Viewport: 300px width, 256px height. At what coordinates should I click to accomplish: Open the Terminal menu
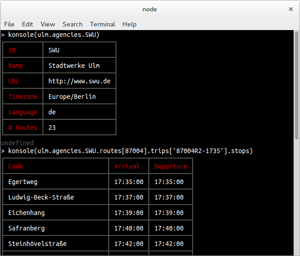[x=103, y=24]
